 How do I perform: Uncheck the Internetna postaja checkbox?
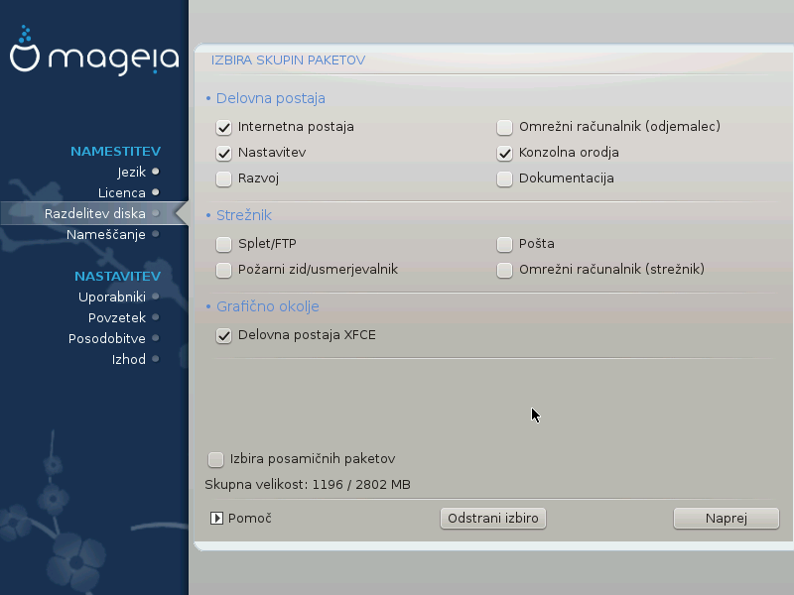coord(223,127)
